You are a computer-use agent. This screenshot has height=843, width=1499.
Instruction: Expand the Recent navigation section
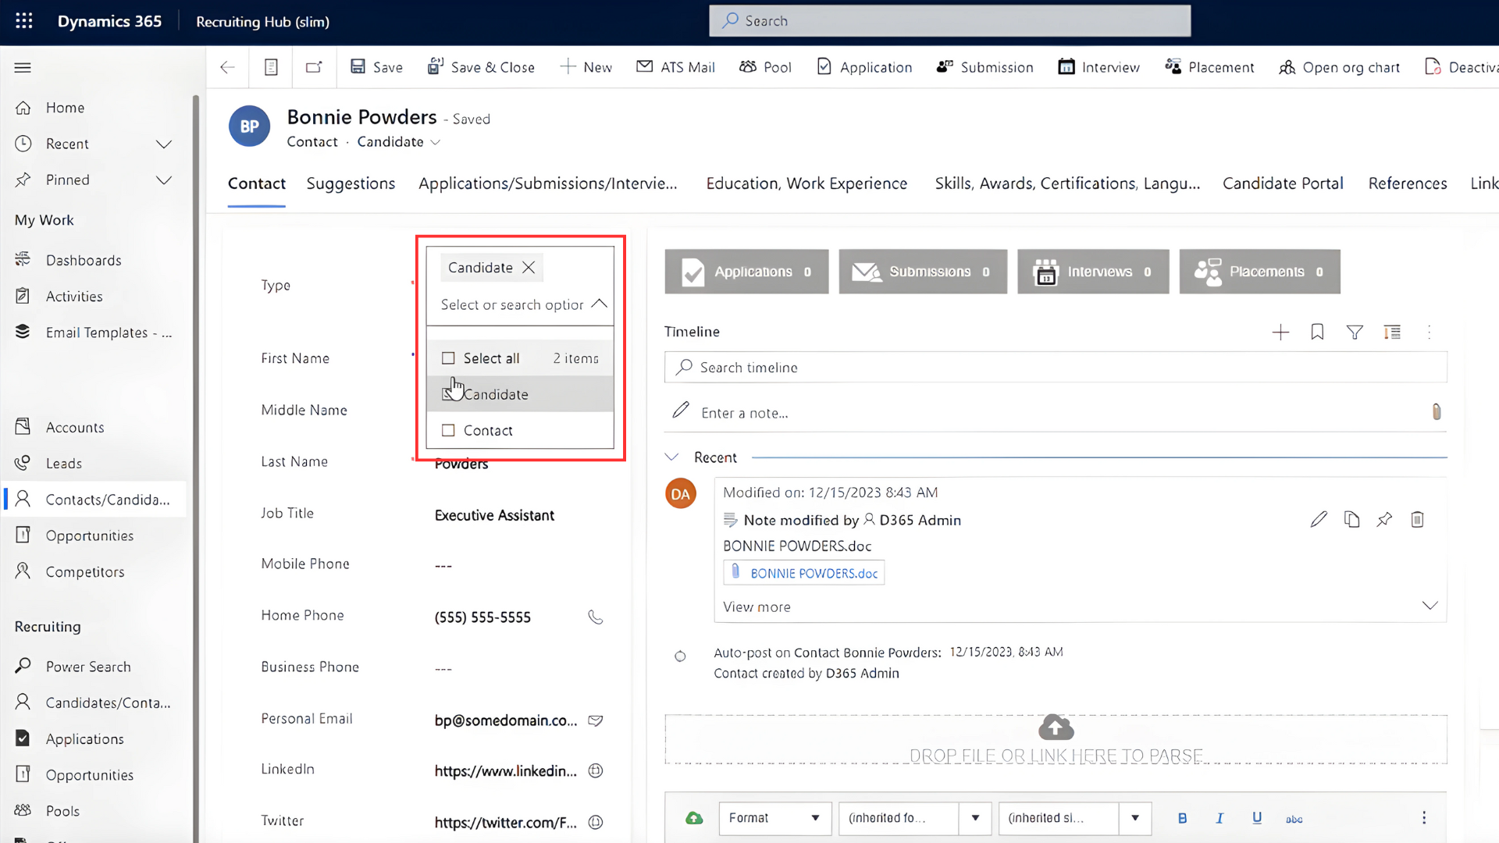point(164,144)
